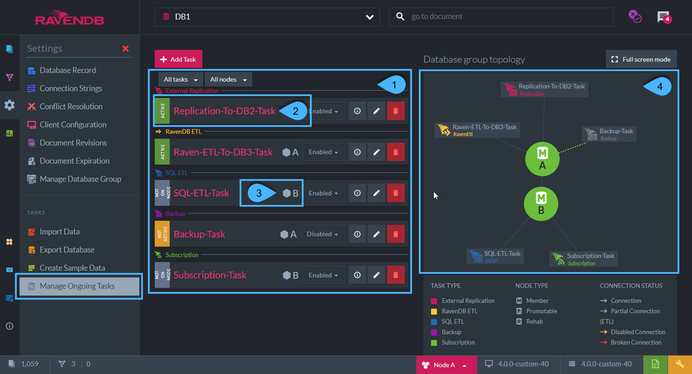The image size is (692, 374).
Task: Edit the Raven-ETL-To-DB3-Task
Action: coord(376,152)
